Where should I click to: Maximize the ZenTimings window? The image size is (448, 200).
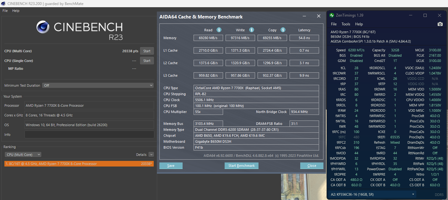point(425,15)
